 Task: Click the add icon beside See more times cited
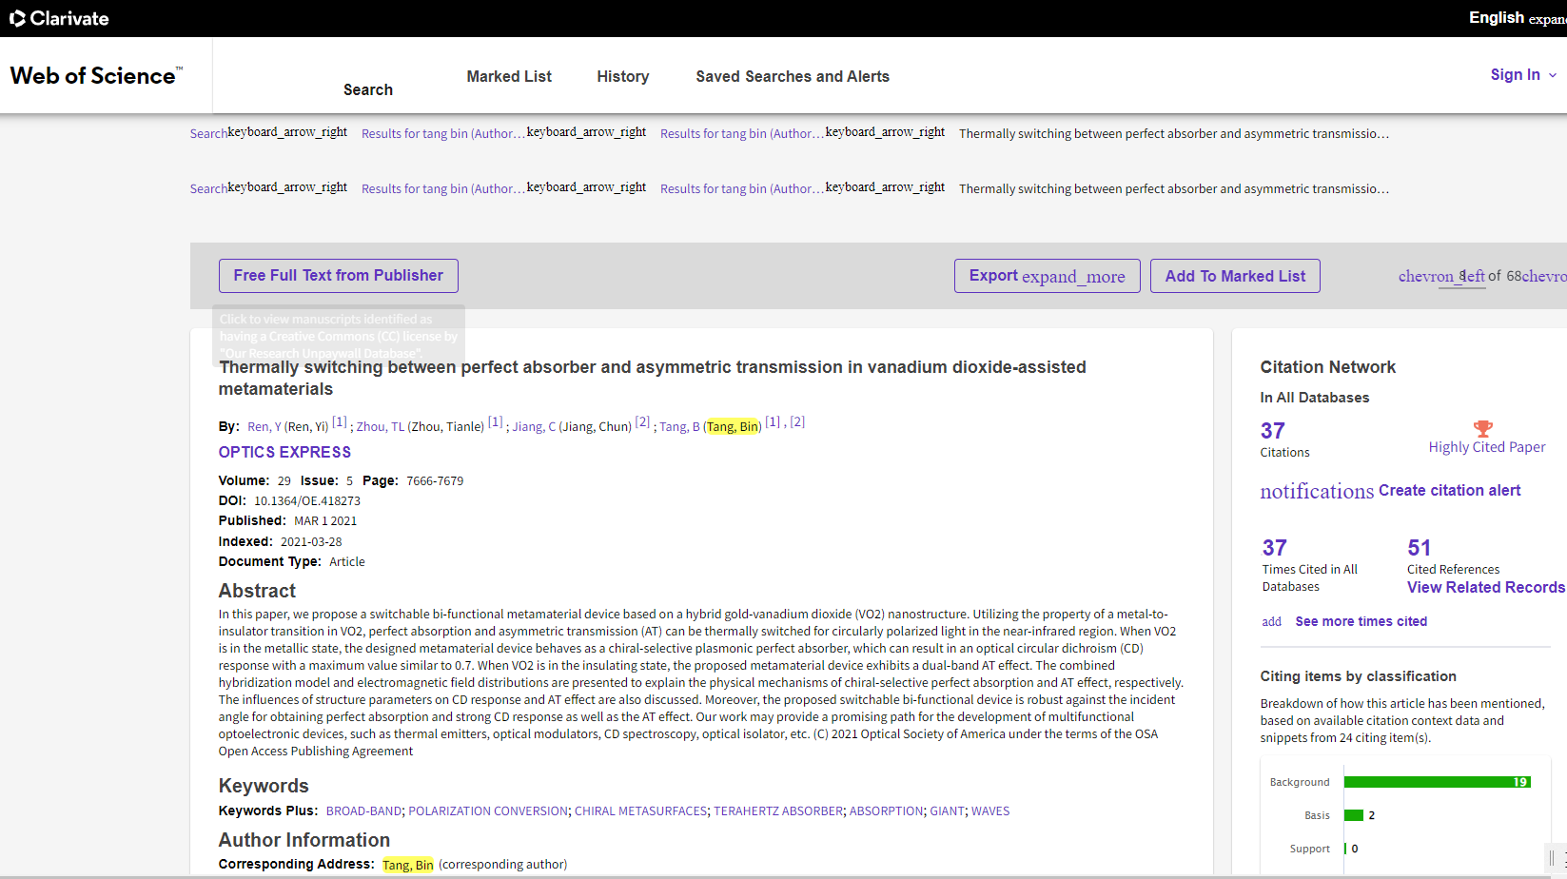[x=1272, y=621]
